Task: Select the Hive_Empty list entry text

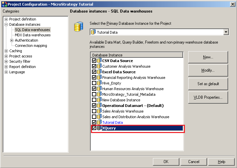Action: coord(111,83)
